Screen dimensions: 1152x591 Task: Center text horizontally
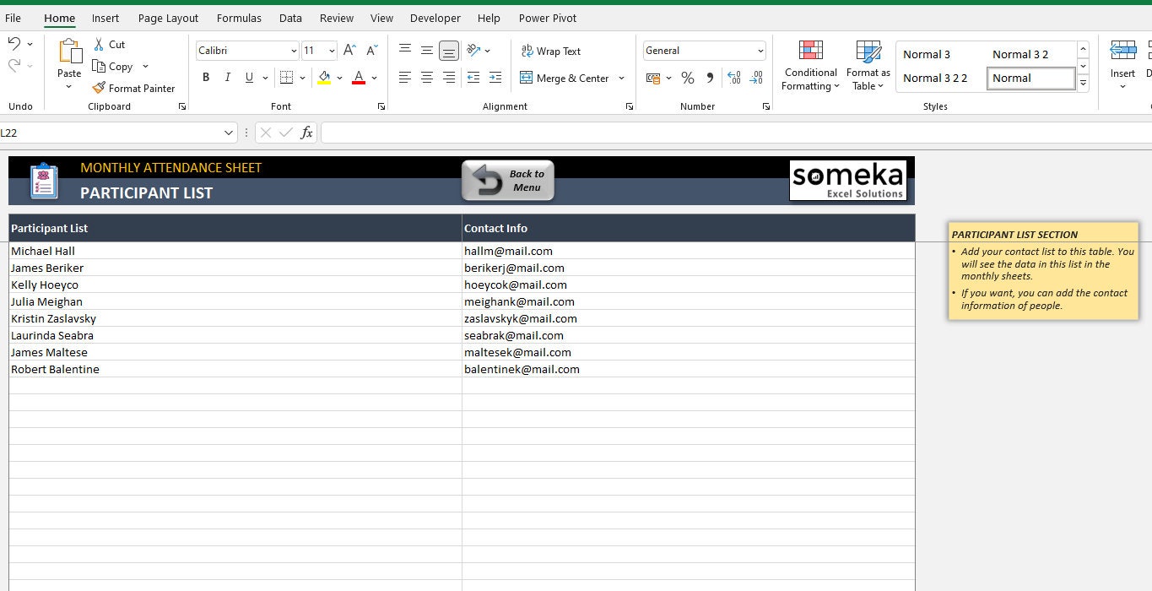tap(427, 78)
